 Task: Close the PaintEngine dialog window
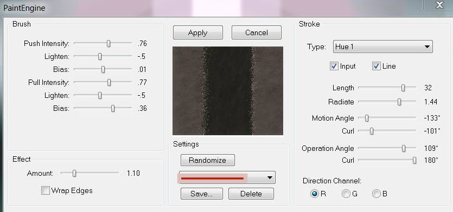tap(439, 5)
